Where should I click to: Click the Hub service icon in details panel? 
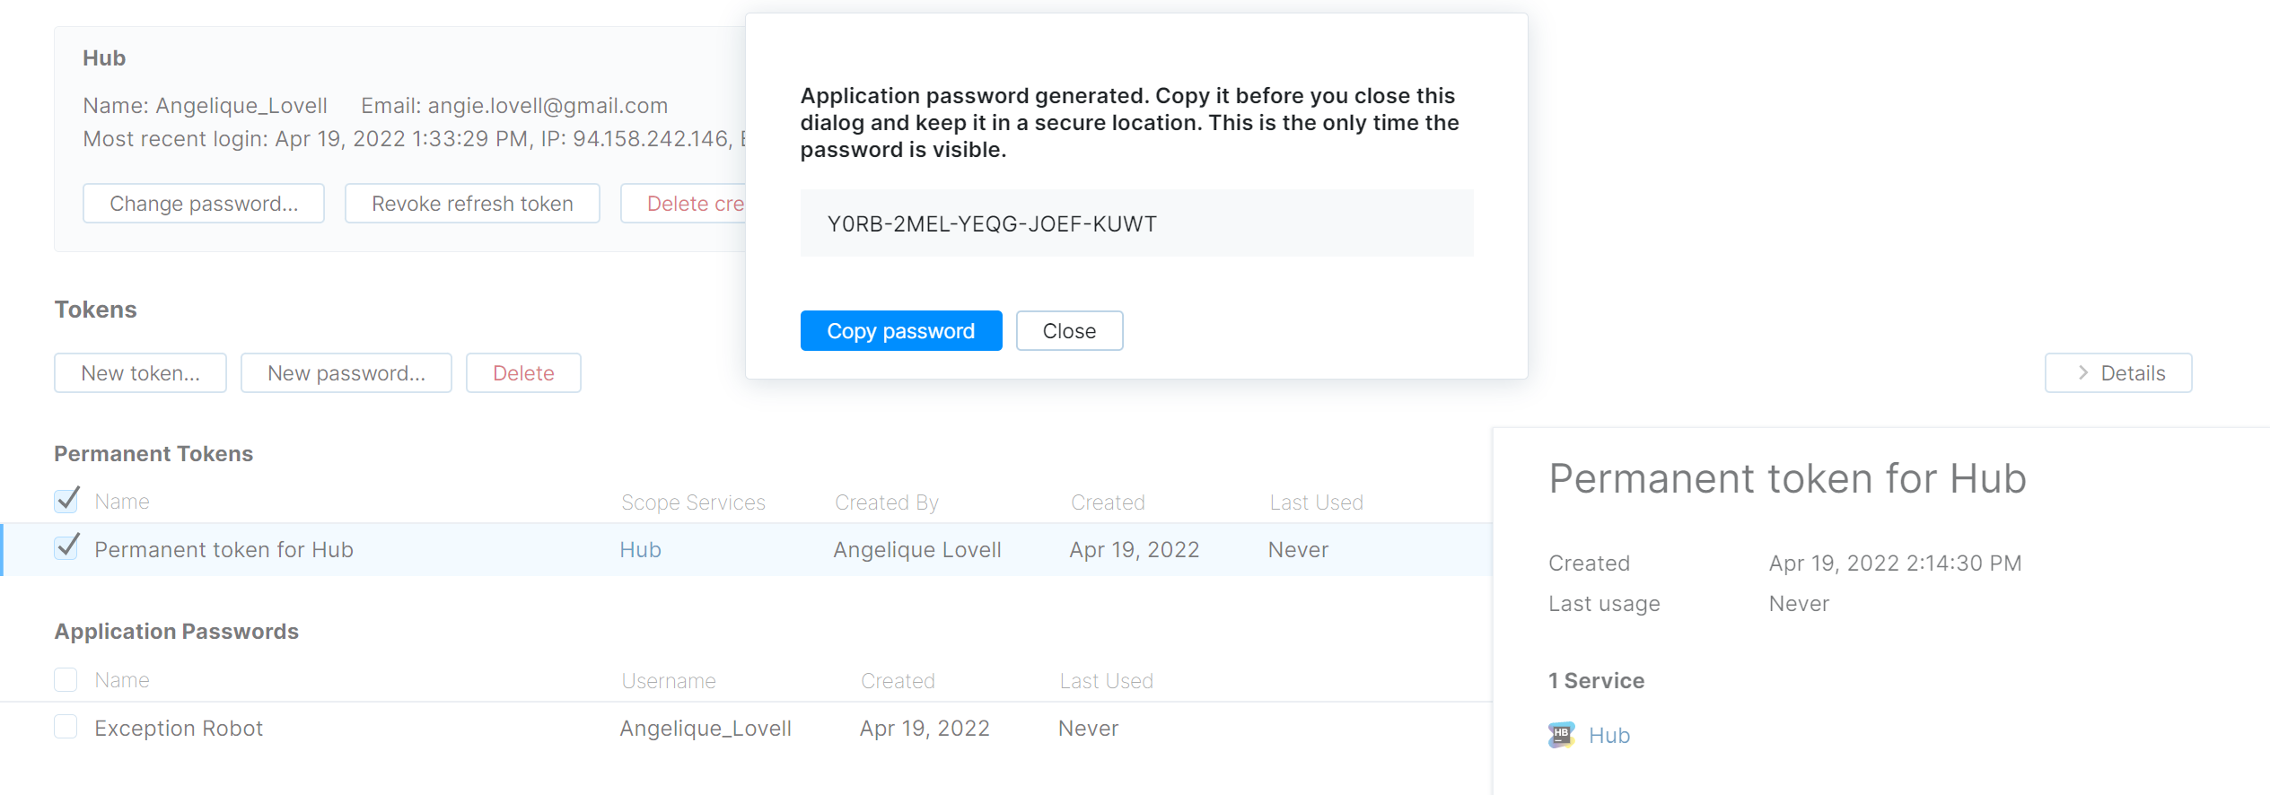[1562, 735]
